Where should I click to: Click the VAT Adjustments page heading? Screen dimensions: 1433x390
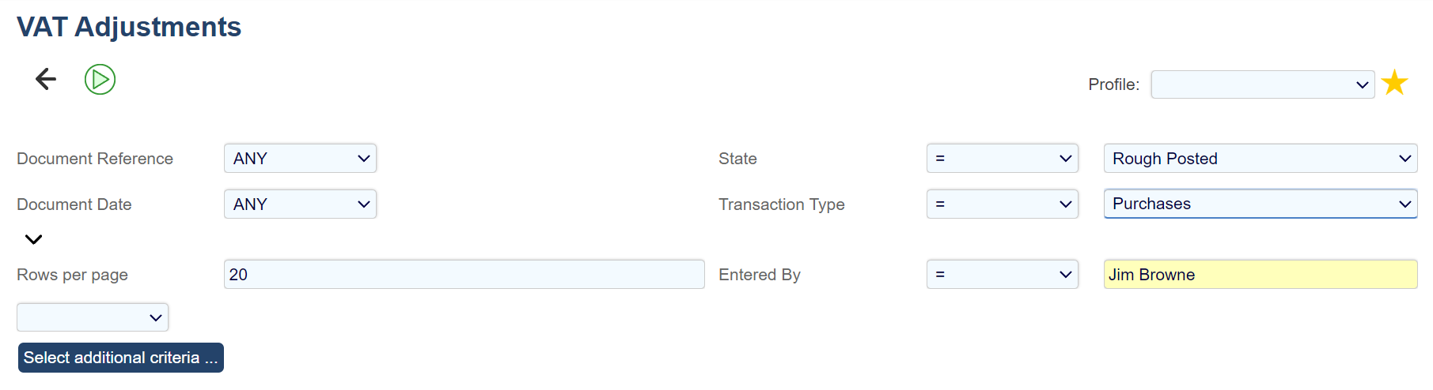pos(129,27)
